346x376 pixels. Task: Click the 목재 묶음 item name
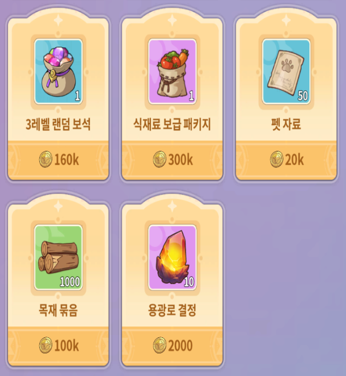58,310
